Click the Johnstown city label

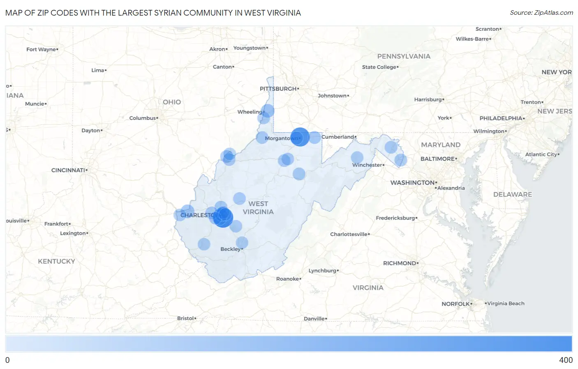(x=332, y=96)
